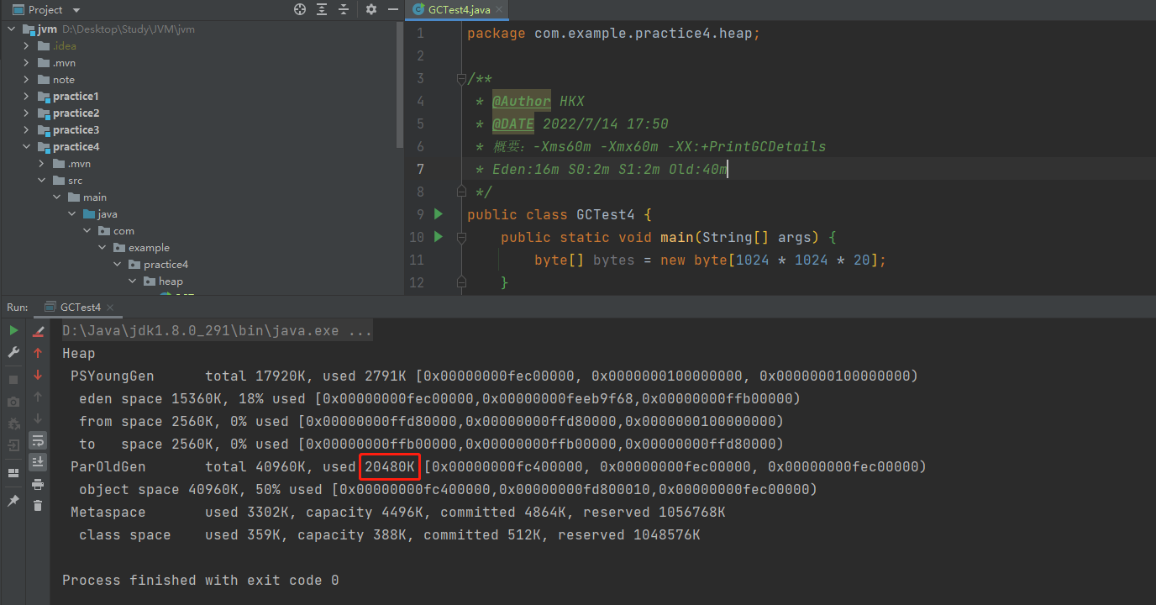Close GCTest4 Run panel tab
Image resolution: width=1156 pixels, height=605 pixels.
[x=110, y=308]
